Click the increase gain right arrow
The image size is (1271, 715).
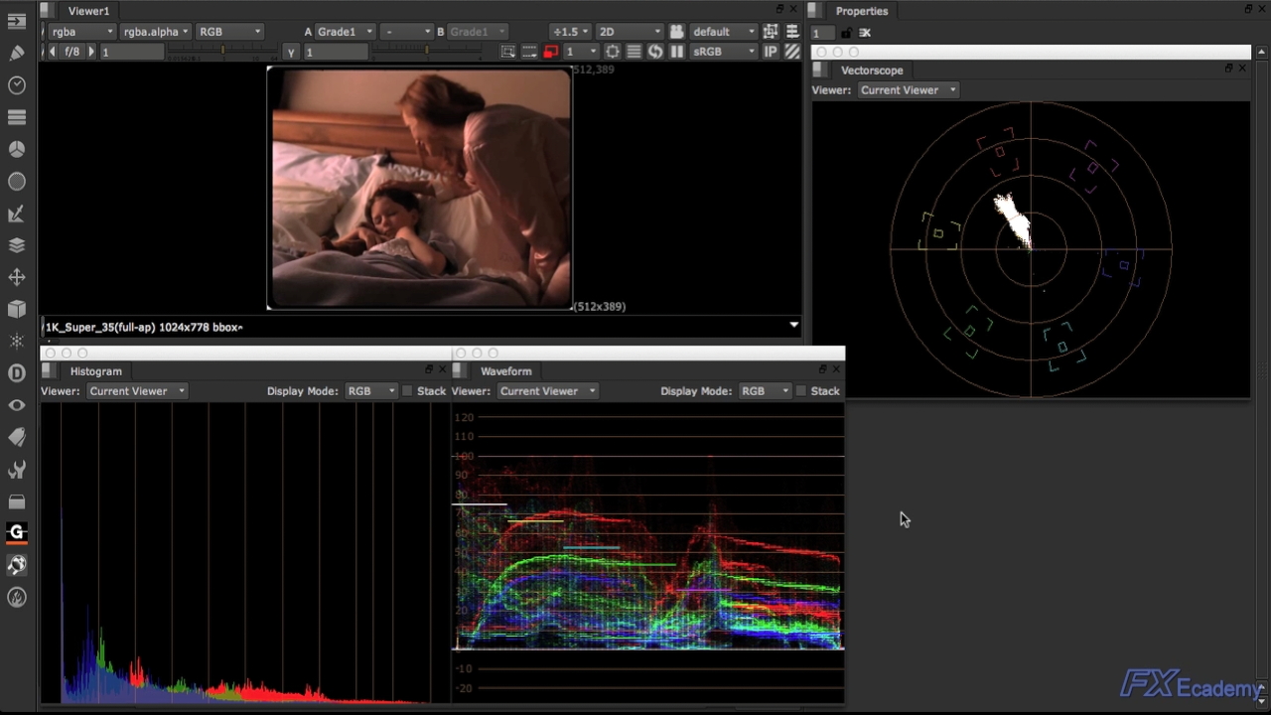tap(91, 52)
